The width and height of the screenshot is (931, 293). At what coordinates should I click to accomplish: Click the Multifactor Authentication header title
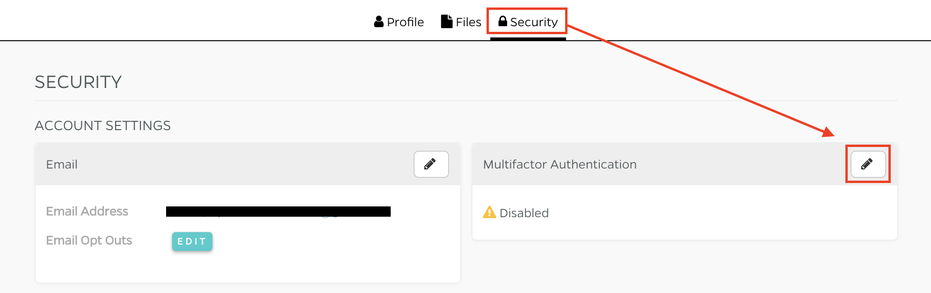coord(560,164)
